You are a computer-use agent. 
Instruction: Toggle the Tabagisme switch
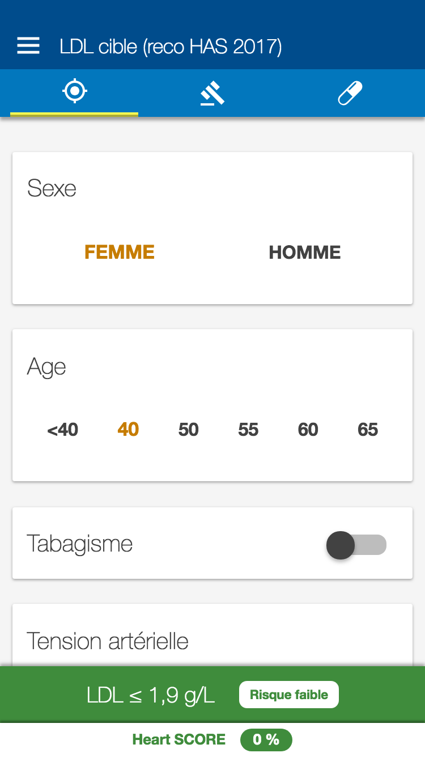click(356, 545)
